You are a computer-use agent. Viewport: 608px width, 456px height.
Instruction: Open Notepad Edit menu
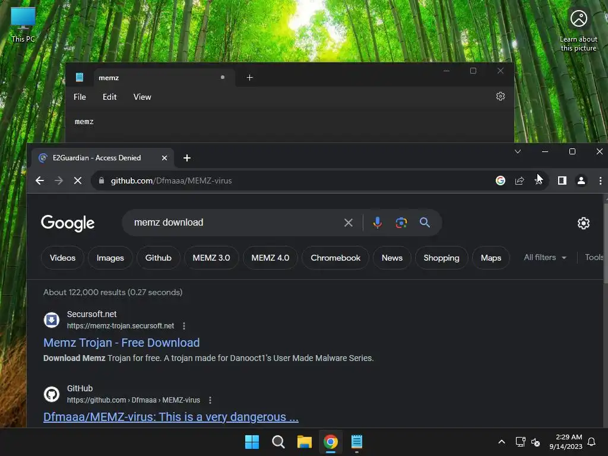point(109,97)
